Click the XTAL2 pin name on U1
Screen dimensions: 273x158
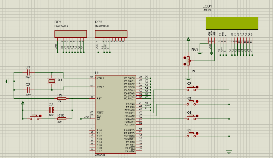click(100, 87)
